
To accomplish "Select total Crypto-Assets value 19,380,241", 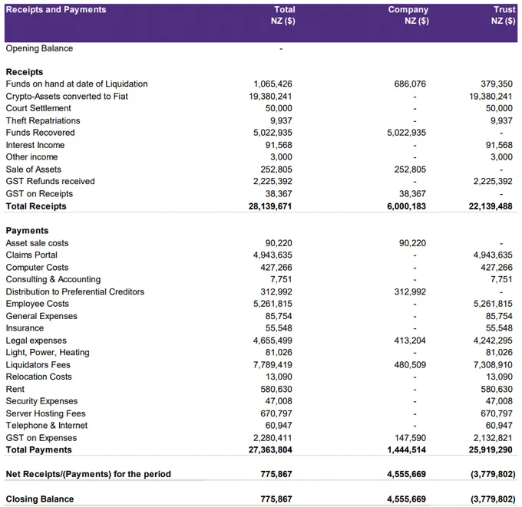I will (270, 96).
